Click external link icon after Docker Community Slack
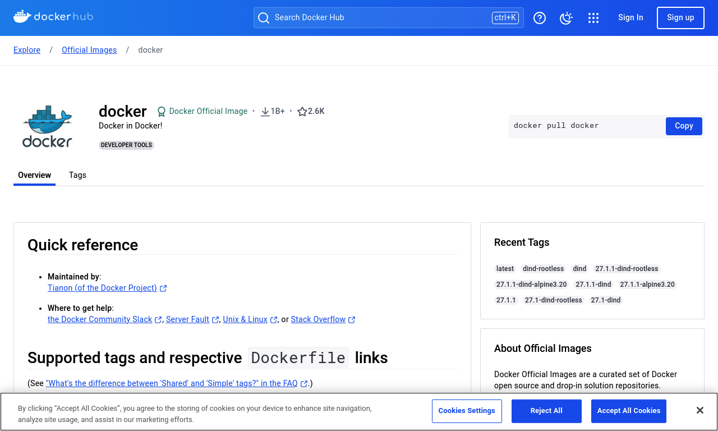Viewport: 718px width, 431px height. pos(159,320)
